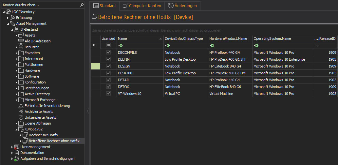Expand the Software folder

pos(16,76)
